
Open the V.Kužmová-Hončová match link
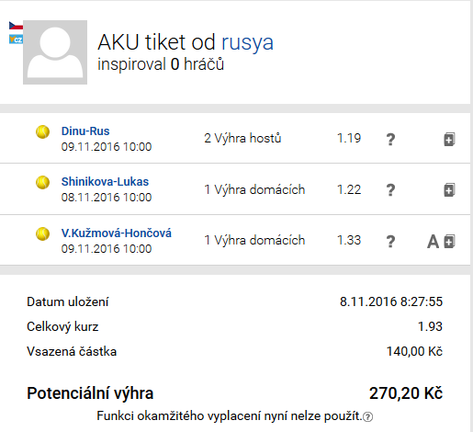click(117, 233)
